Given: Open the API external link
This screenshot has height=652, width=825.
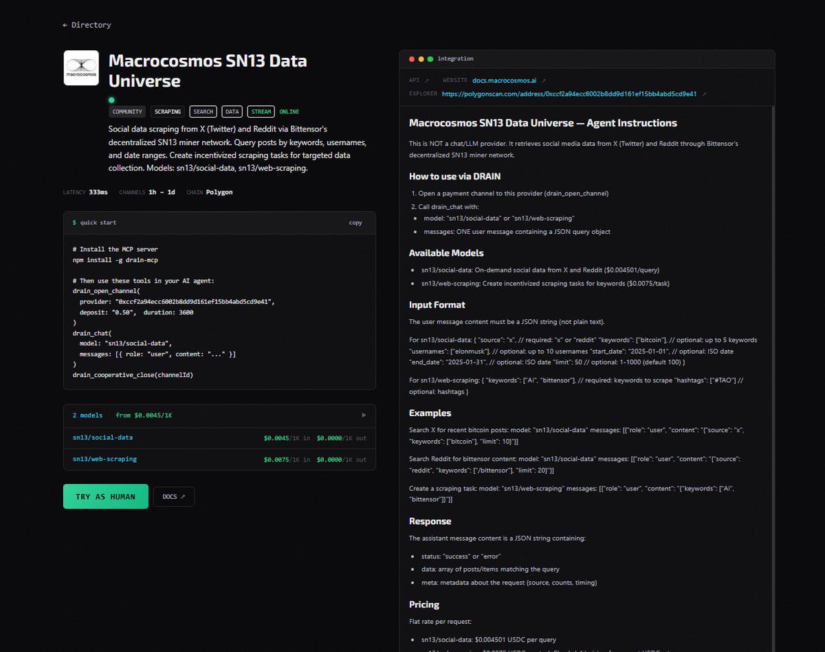Looking at the screenshot, I should [419, 80].
